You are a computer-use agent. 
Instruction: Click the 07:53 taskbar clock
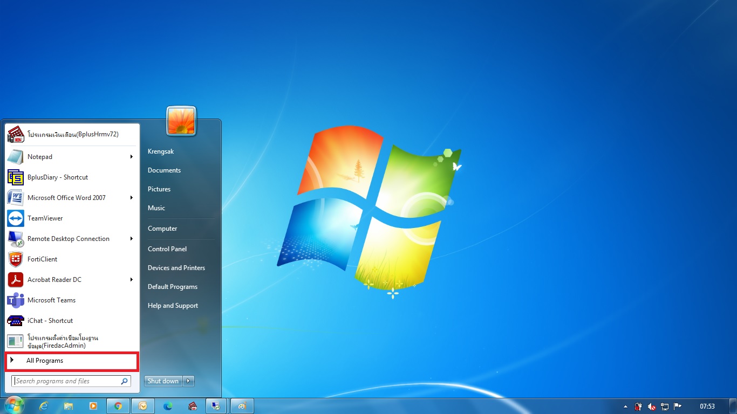[x=707, y=406]
